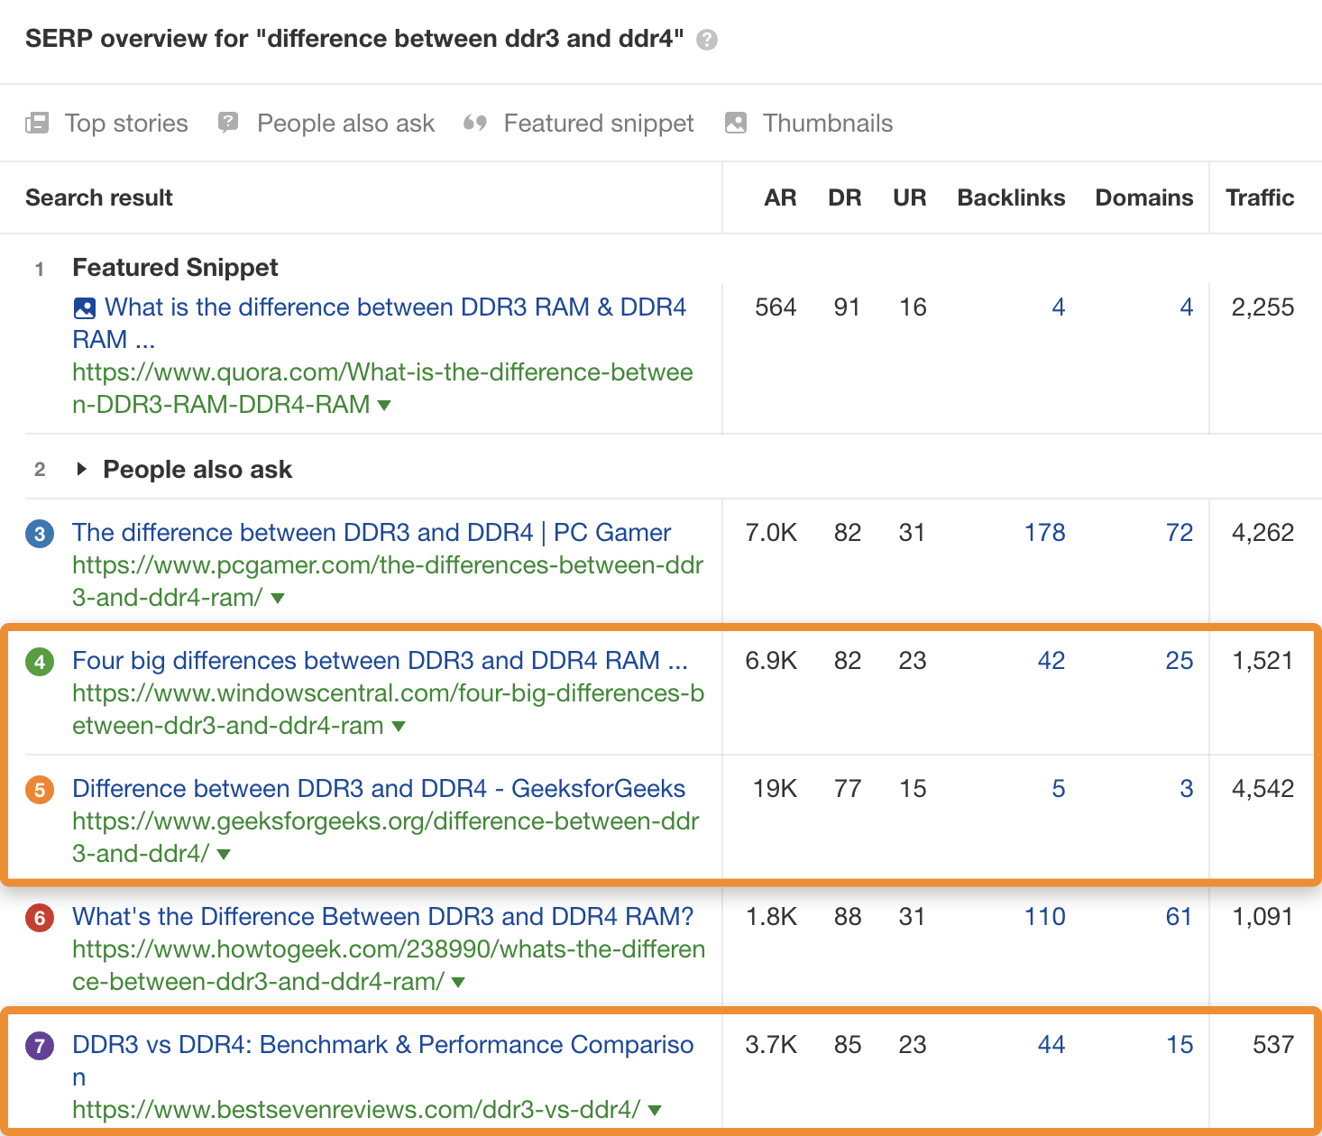Click the green position 4 badge
The image size is (1322, 1136).
pyautogui.click(x=40, y=661)
